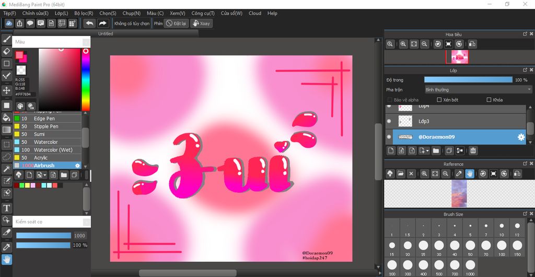The image size is (535, 277).
Task: Select the Hand tool in left toolbar
Action: pyautogui.click(x=6, y=260)
